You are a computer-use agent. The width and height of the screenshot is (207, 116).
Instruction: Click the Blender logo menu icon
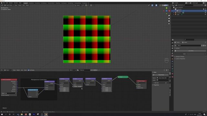tap(1, 3)
